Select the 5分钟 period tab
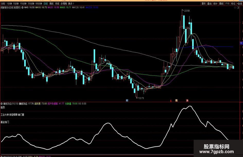Image resolution: width=243 pixels, height=157 pixels. click(x=16, y=3)
